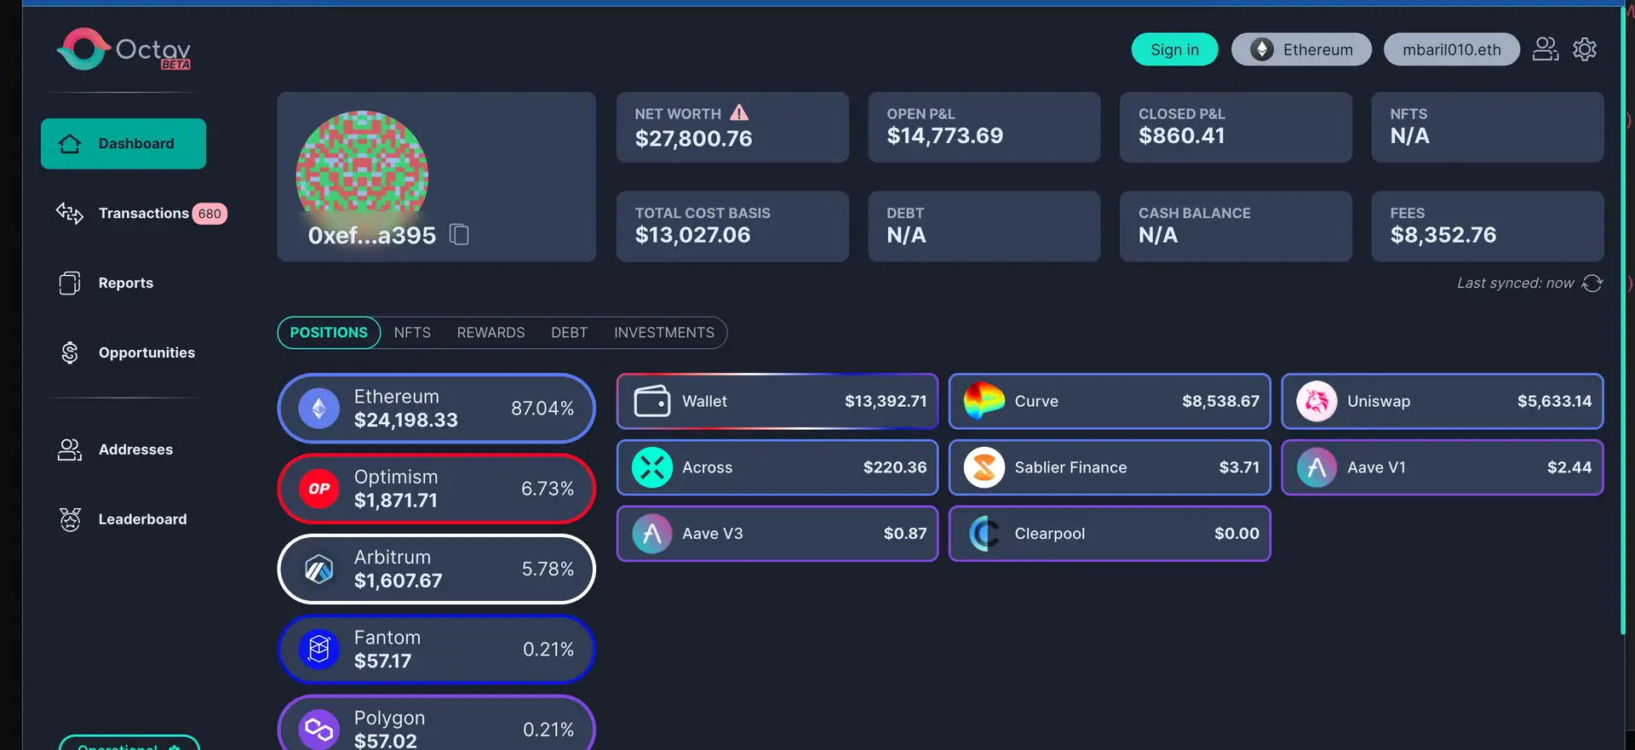Click the Ethereum 87.04% percentage

542,409
